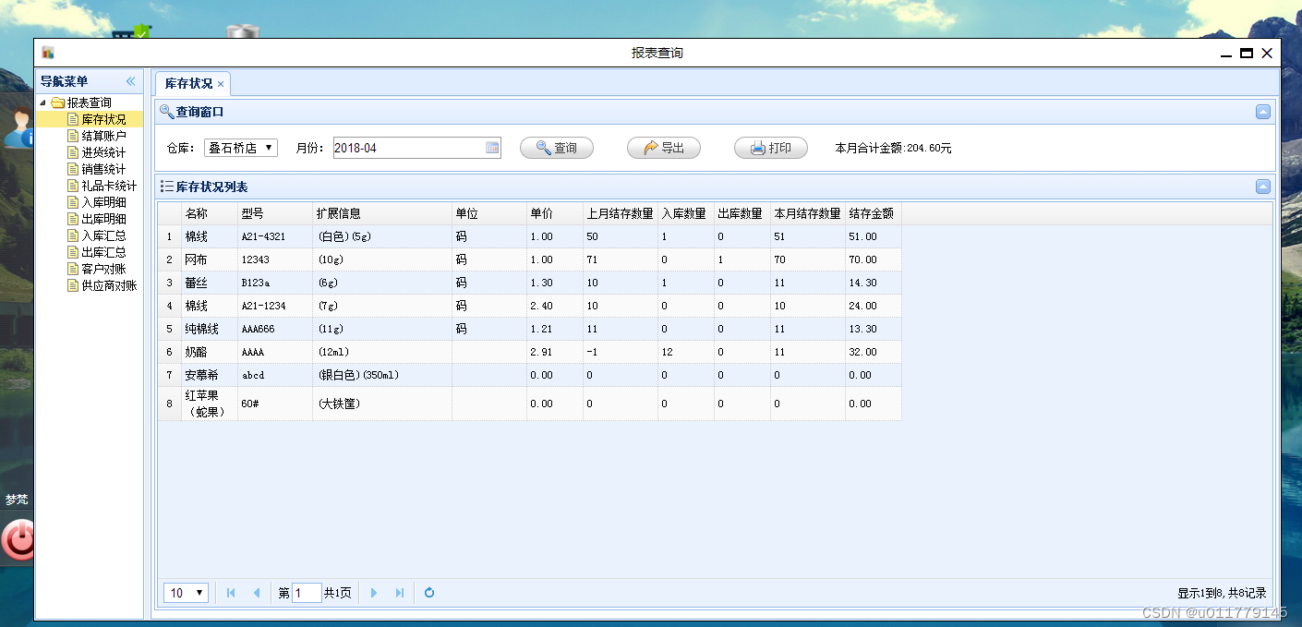The image size is (1302, 627).
Task: Click inside the page number input field
Action: tap(306, 592)
